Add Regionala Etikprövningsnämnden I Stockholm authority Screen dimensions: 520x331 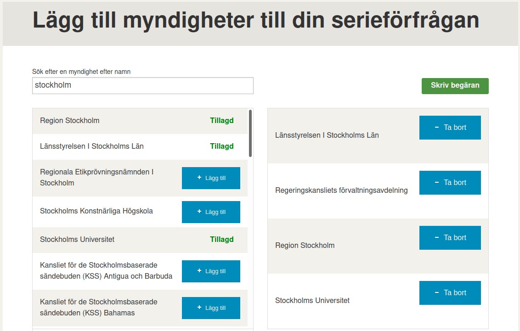211,178
